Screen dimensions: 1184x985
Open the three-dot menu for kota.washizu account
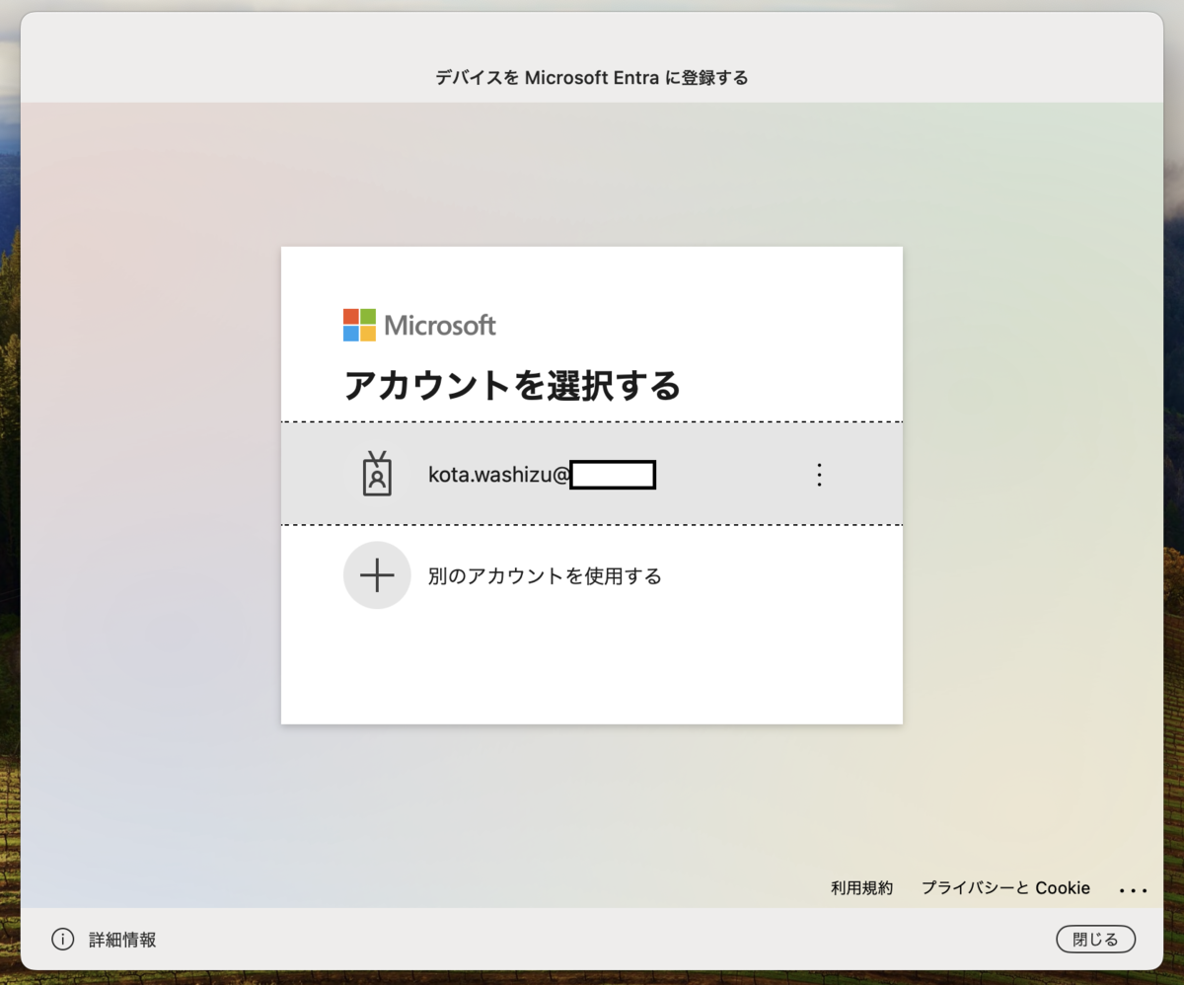point(818,475)
